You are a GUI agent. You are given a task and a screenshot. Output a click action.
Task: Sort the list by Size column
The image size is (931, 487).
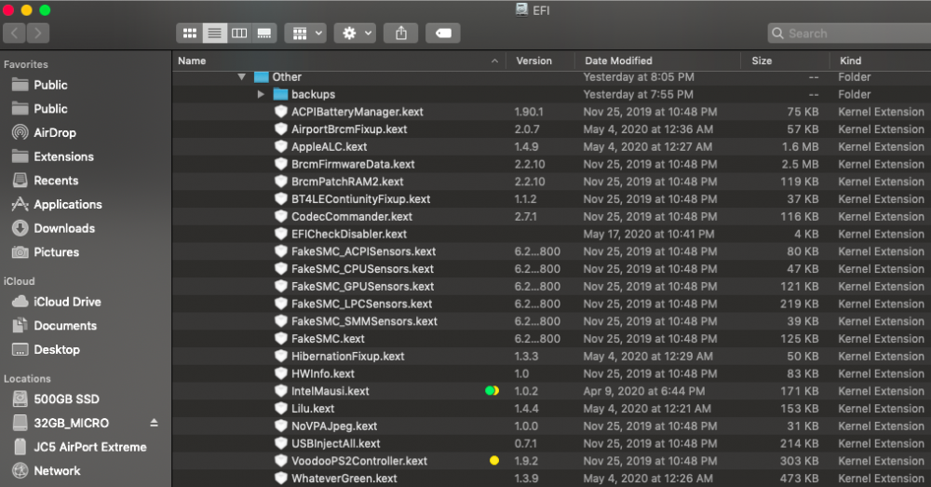point(762,61)
